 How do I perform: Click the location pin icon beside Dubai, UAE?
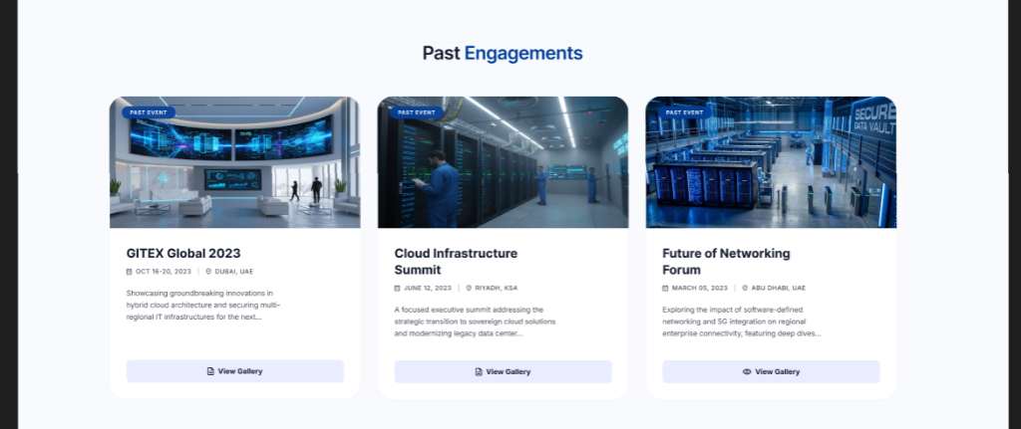coord(209,272)
